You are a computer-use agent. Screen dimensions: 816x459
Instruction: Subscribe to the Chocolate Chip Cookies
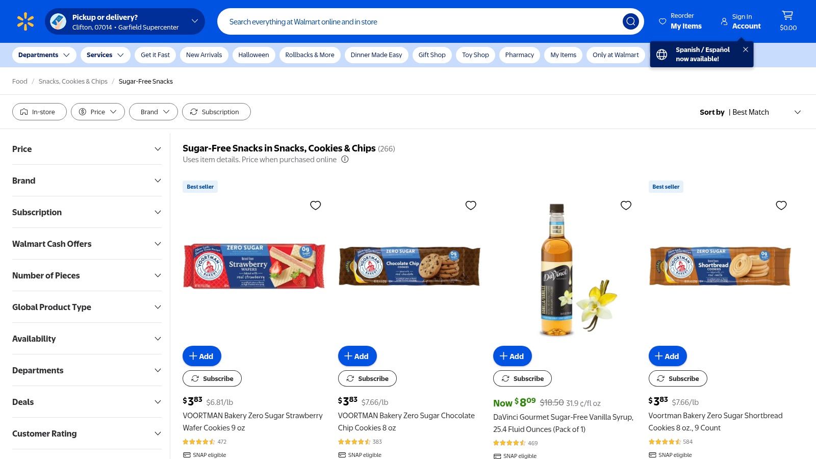[x=367, y=378]
